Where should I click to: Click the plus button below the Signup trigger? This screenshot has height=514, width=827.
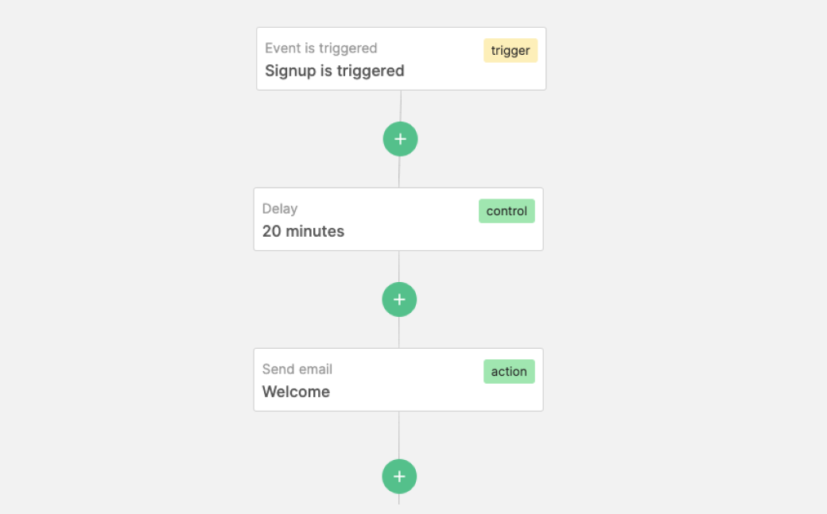pos(400,139)
